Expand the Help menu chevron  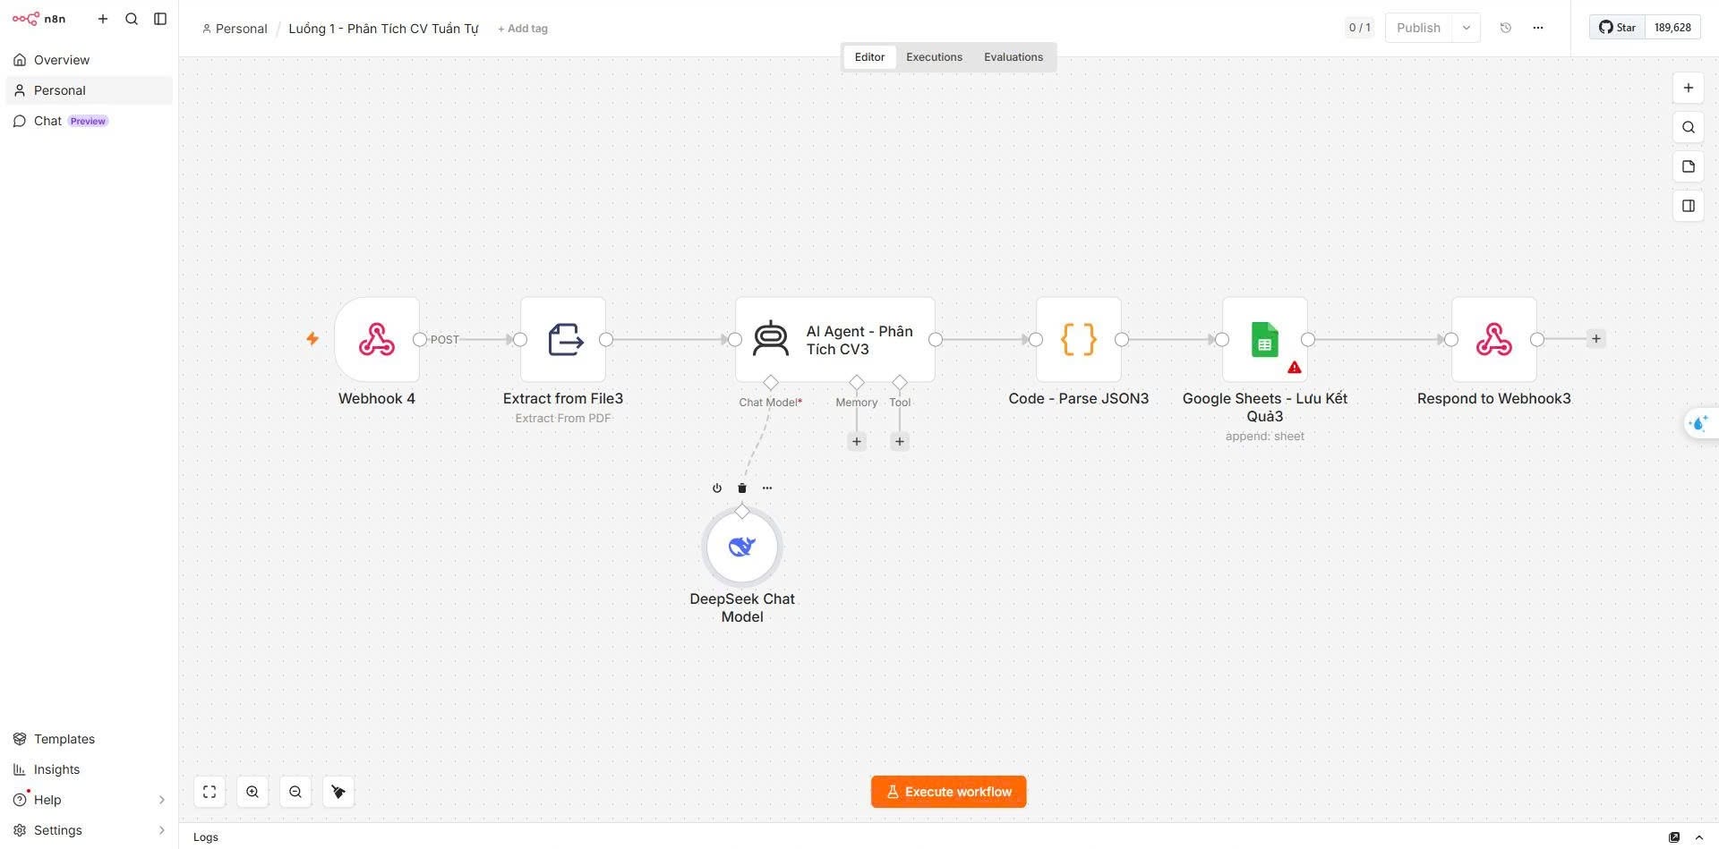(x=161, y=800)
